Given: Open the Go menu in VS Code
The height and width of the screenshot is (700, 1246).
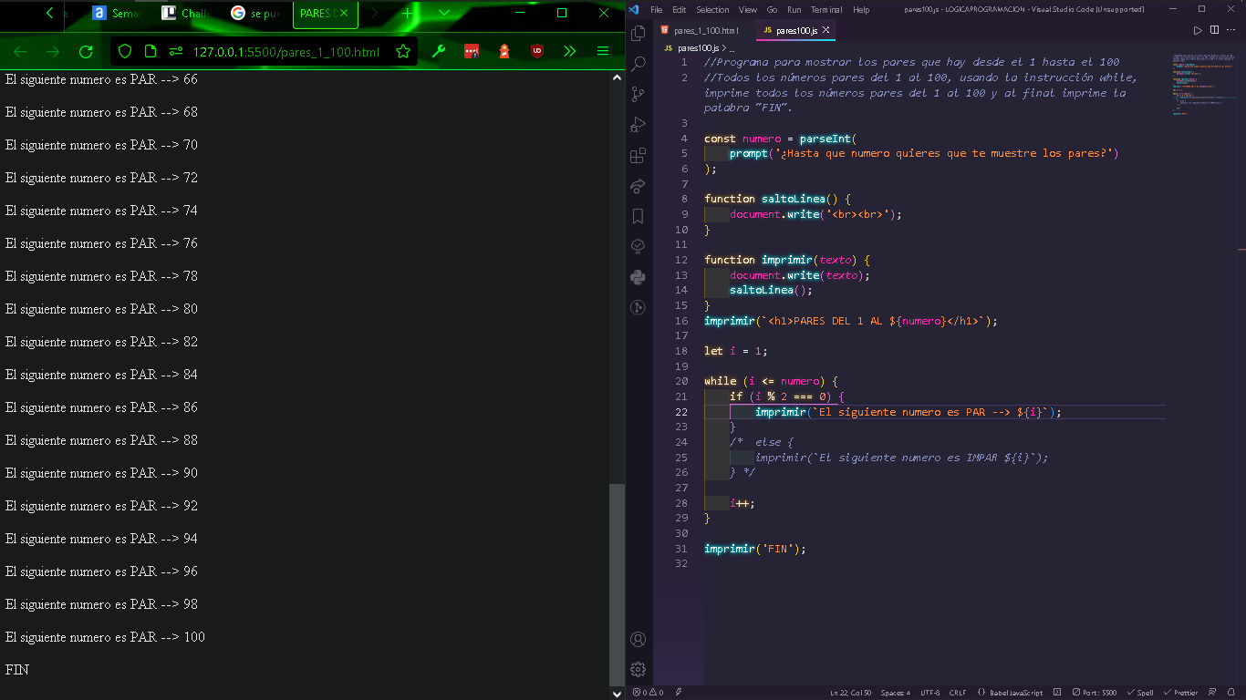Looking at the screenshot, I should [773, 10].
